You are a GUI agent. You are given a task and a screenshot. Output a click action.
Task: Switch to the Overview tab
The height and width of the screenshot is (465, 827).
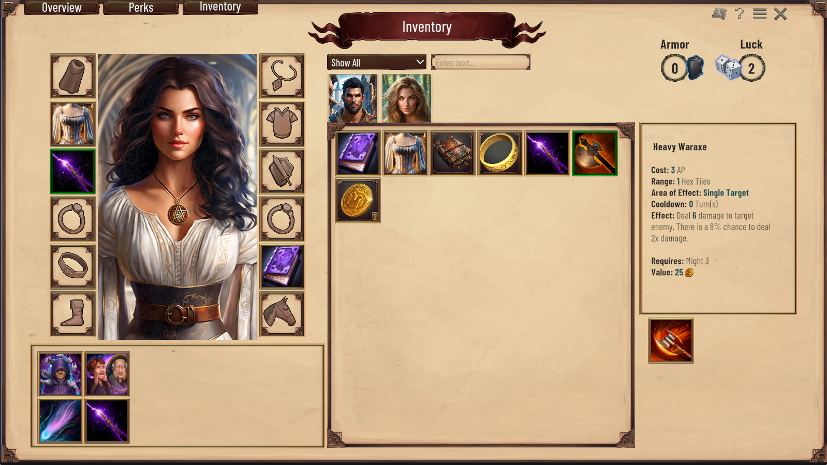[x=62, y=8]
